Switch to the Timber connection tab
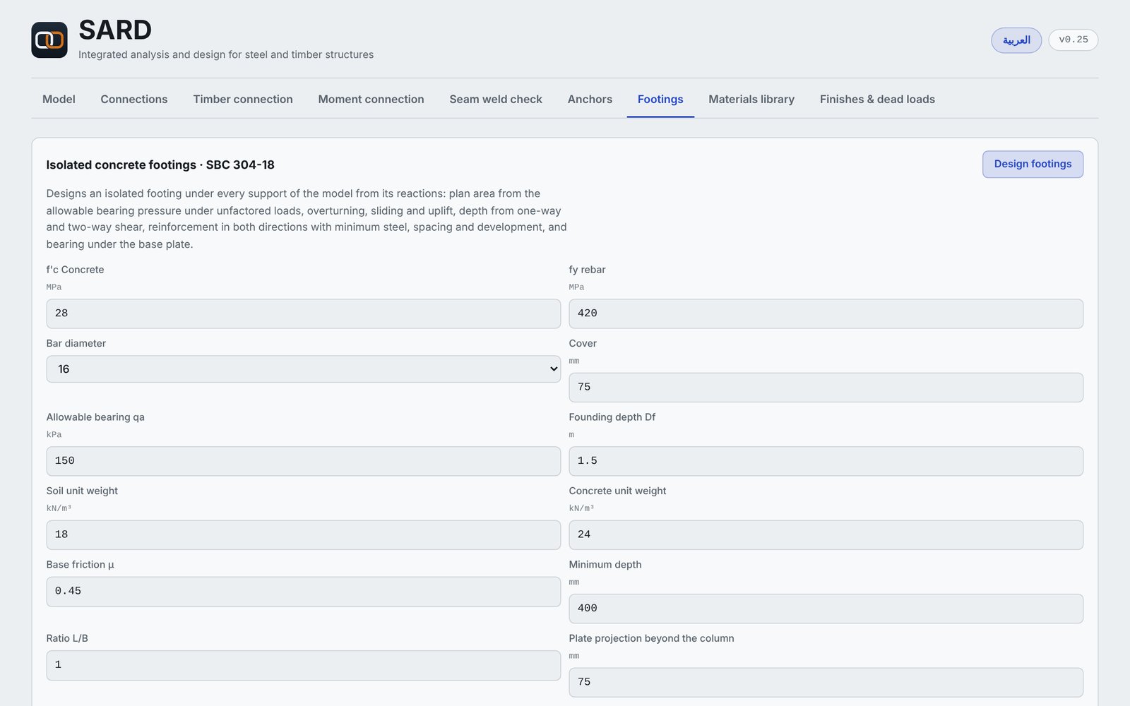Viewport: 1130px width, 706px height. point(243,100)
